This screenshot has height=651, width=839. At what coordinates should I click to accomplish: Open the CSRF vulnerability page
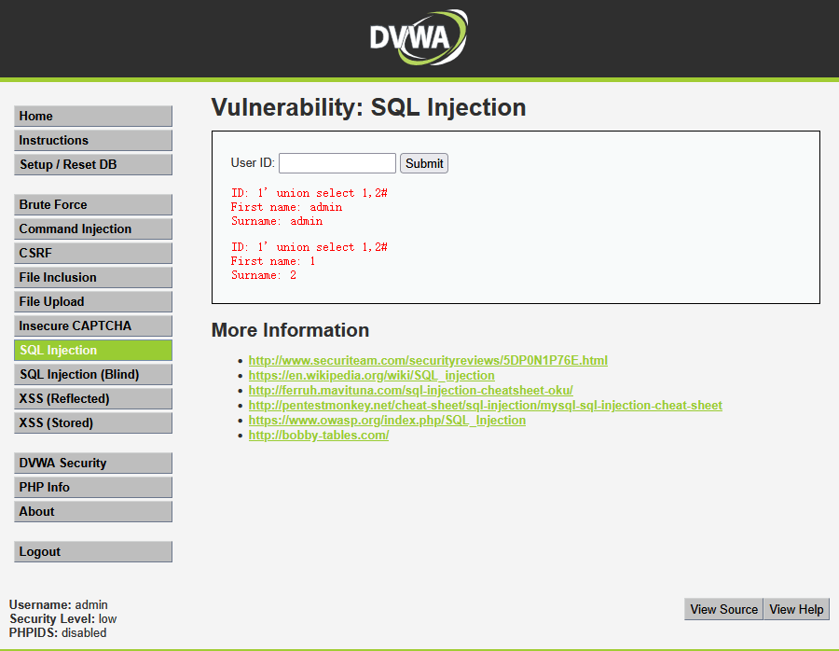(93, 253)
